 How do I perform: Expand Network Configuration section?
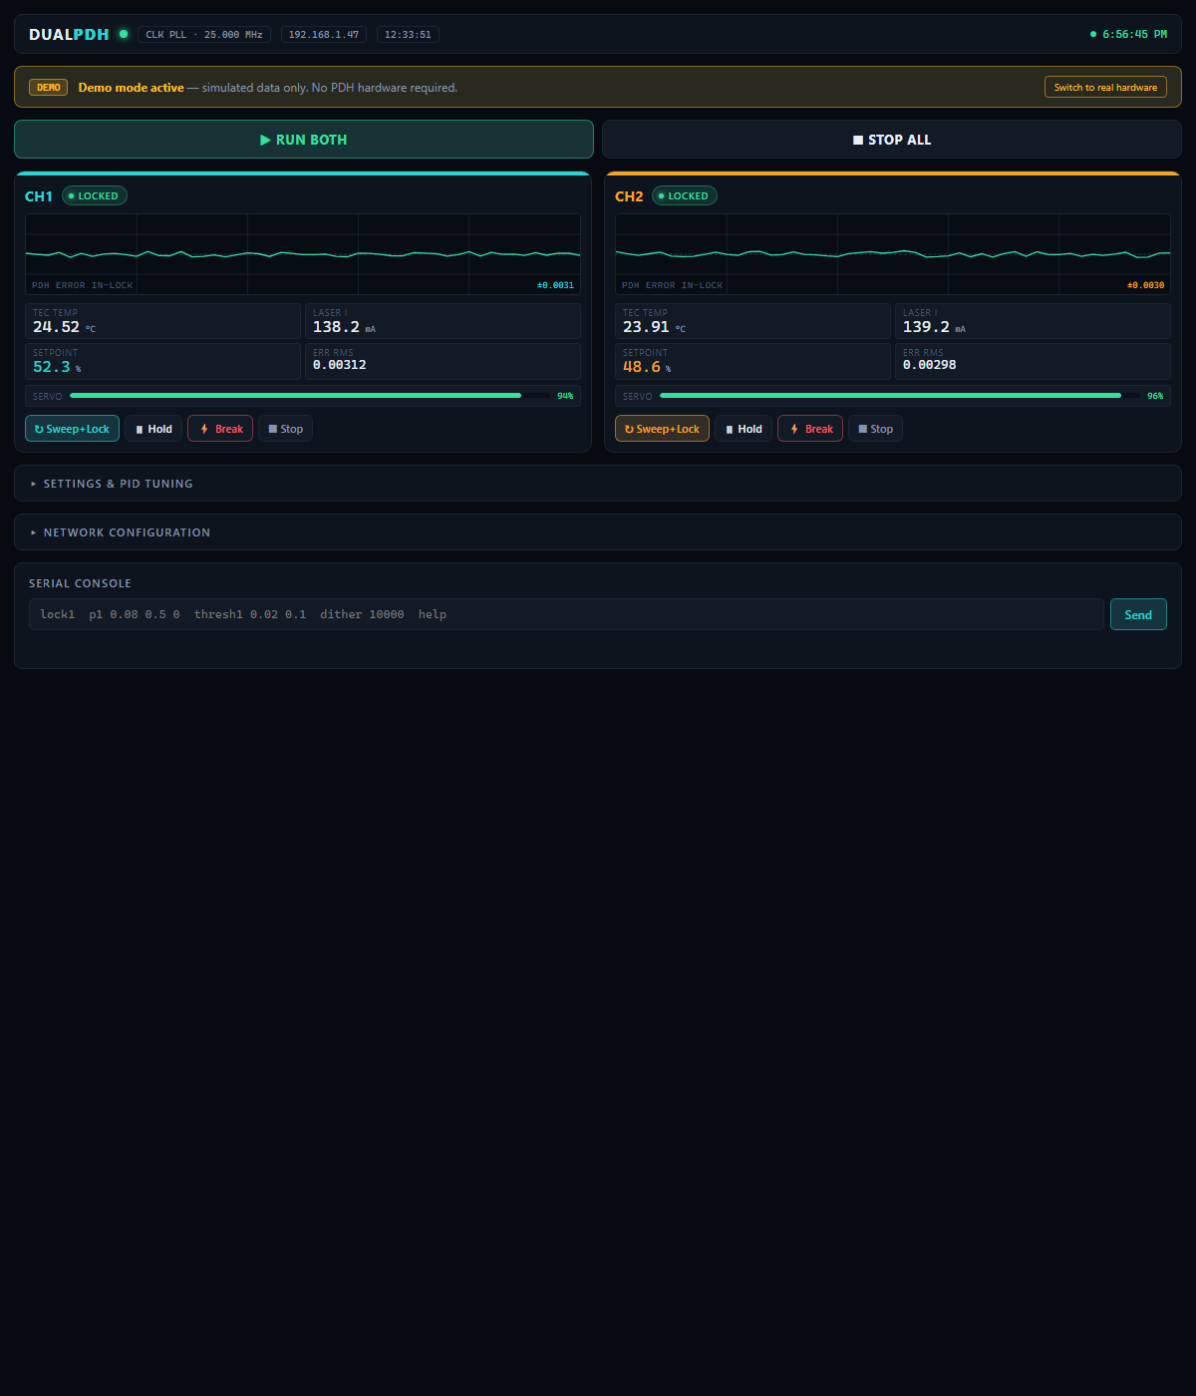pos(598,532)
